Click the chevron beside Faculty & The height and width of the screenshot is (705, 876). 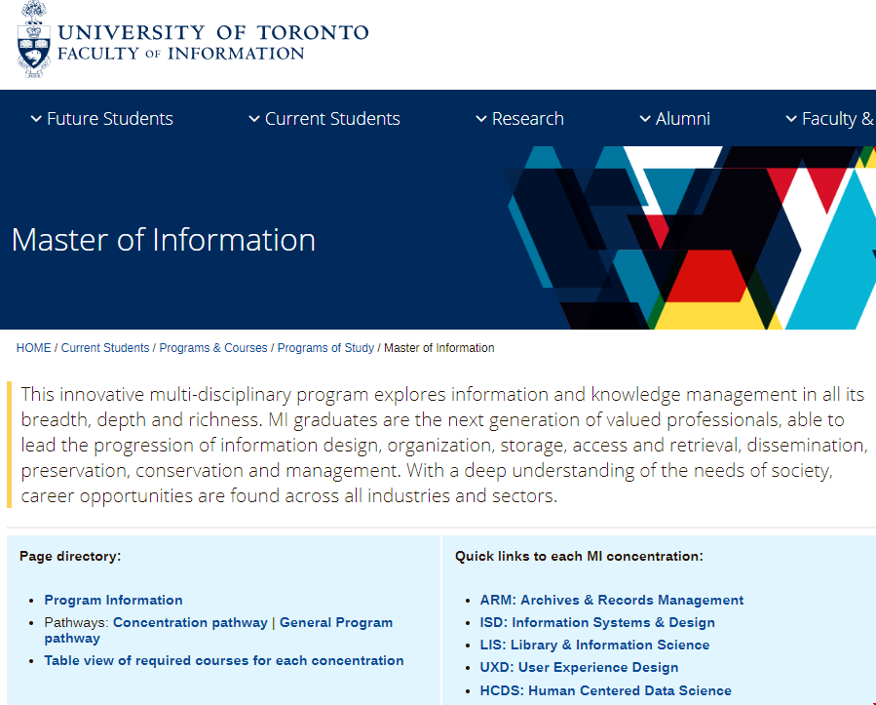click(791, 119)
